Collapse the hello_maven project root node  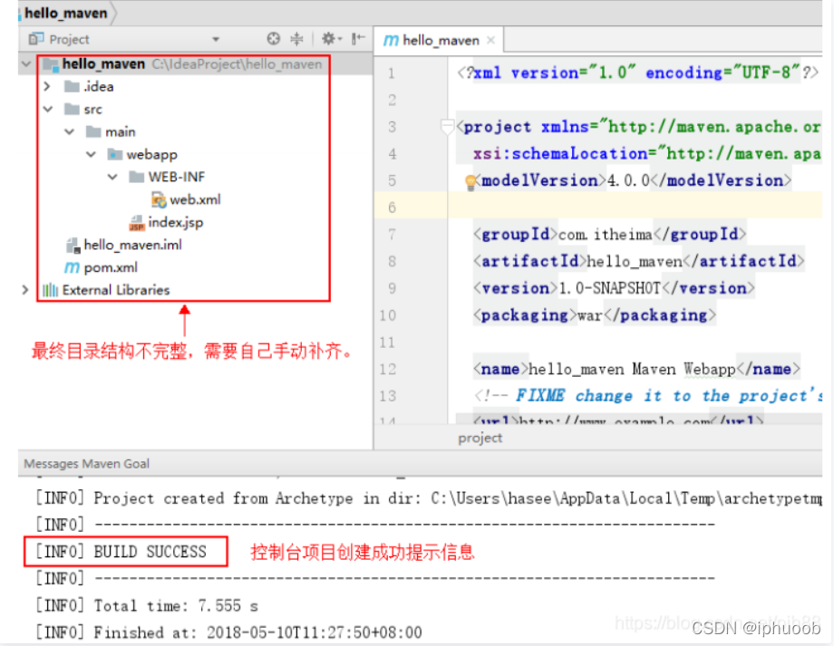(x=25, y=64)
